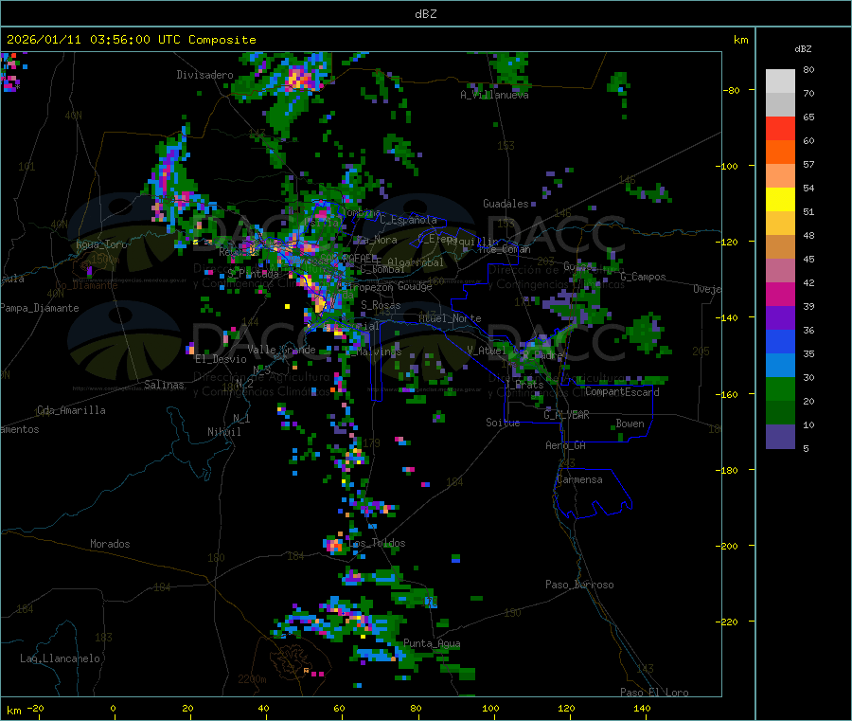Click the Nihuil place label
This screenshot has height=721, width=852.
click(x=224, y=432)
